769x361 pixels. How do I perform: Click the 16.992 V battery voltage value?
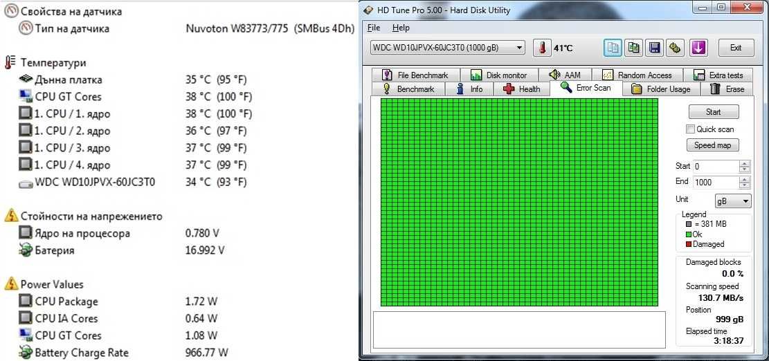coord(205,250)
